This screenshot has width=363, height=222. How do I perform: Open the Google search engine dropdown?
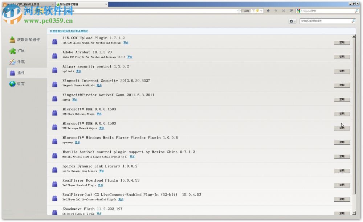tap(299, 11)
